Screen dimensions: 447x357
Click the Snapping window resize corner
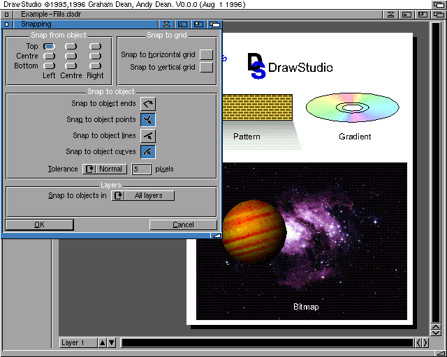tap(217, 236)
